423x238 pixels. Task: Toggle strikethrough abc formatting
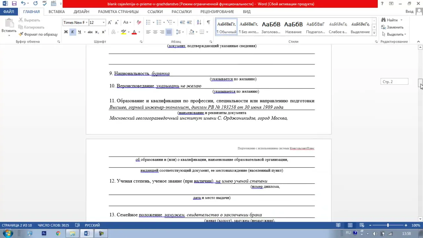[x=90, y=32]
